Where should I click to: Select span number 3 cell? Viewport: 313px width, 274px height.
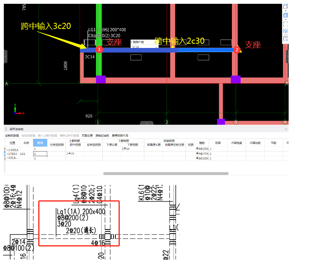click(x=40, y=158)
